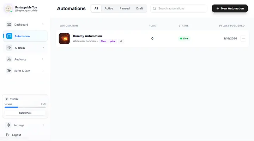Open Dashboard from the sidebar

(25, 25)
